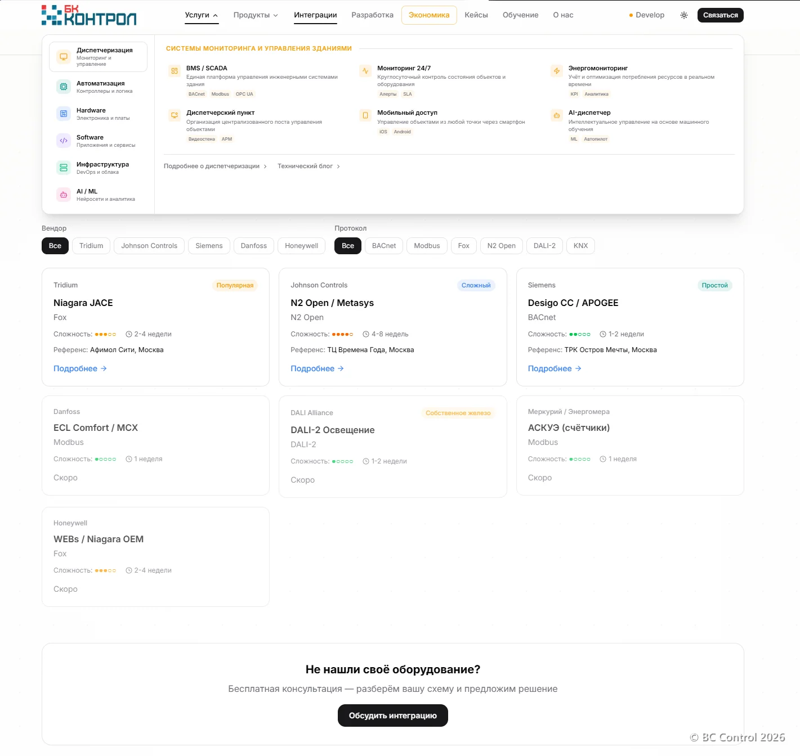The image size is (800, 756).
Task: Click the Простой badge on Siemens card
Action: pyautogui.click(x=714, y=286)
